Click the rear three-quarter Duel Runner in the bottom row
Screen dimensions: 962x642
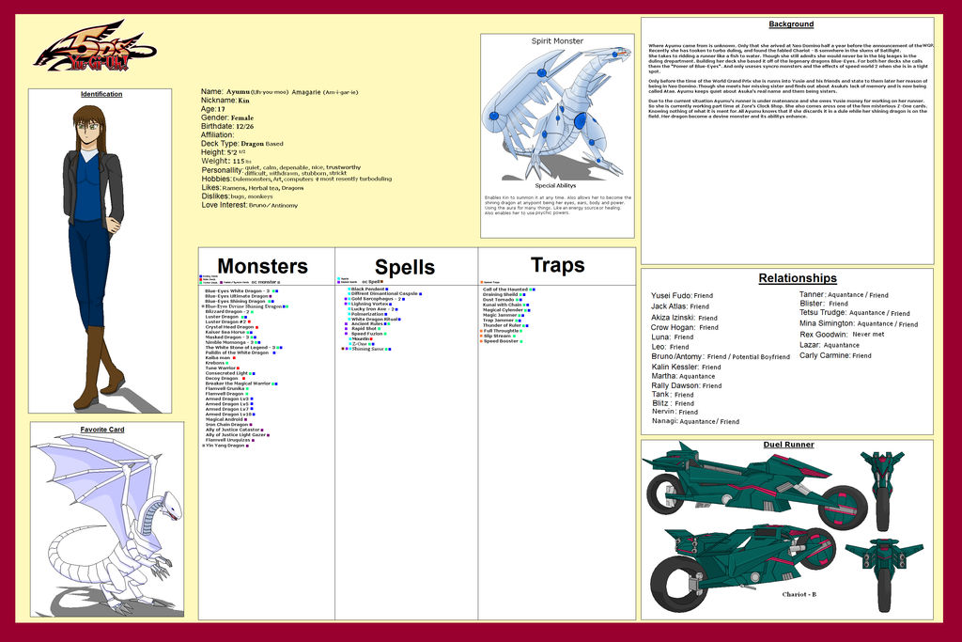pyautogui.click(x=742, y=571)
